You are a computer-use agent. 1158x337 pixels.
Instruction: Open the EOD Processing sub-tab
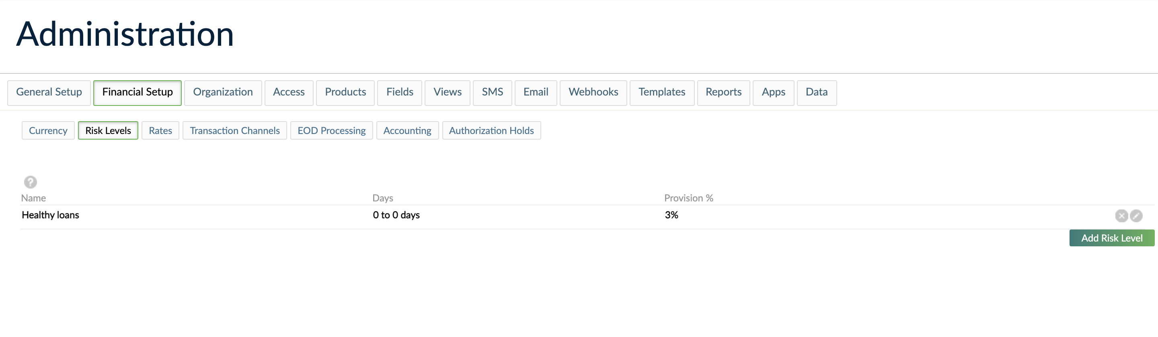[331, 130]
